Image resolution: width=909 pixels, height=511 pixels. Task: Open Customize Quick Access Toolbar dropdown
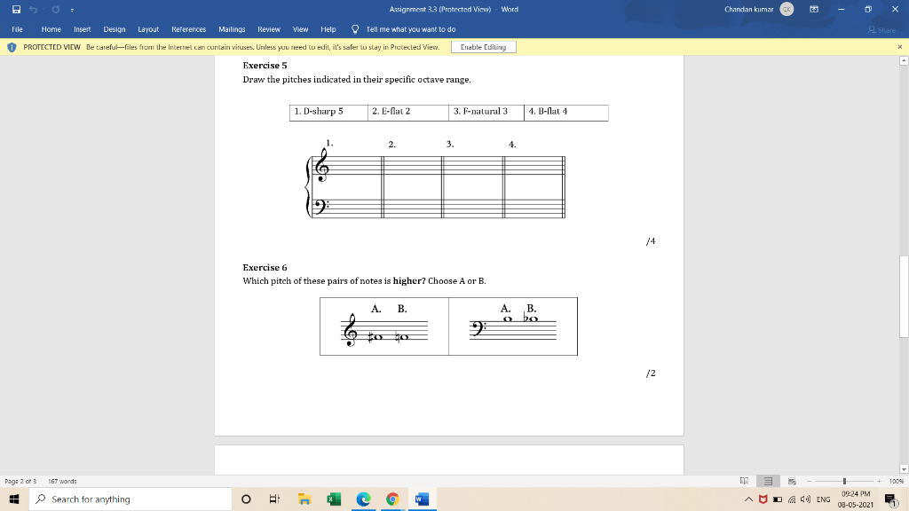(x=72, y=10)
